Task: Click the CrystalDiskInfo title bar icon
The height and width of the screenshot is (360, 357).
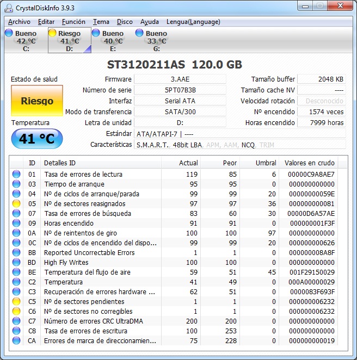Action: (9, 8)
